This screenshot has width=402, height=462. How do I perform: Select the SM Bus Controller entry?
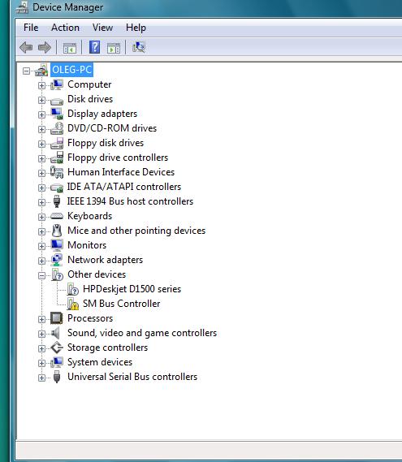(x=122, y=304)
